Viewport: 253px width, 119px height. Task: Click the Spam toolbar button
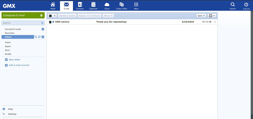tap(72, 16)
